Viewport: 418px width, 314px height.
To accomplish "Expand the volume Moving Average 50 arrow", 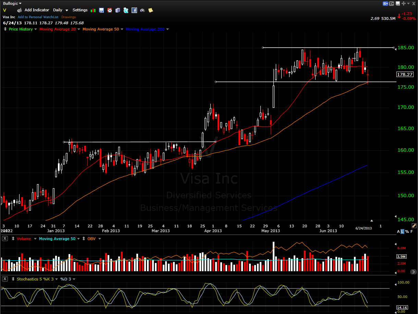I will pos(78,239).
